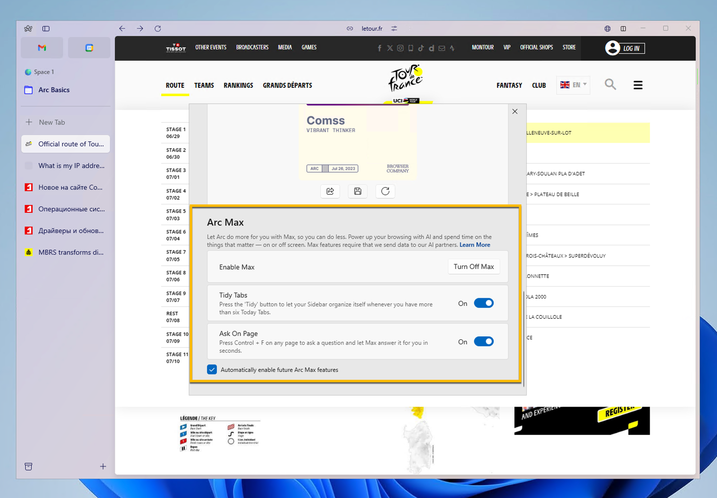This screenshot has width=717, height=498.
Task: Regenerate the Arc member card
Action: tap(385, 191)
